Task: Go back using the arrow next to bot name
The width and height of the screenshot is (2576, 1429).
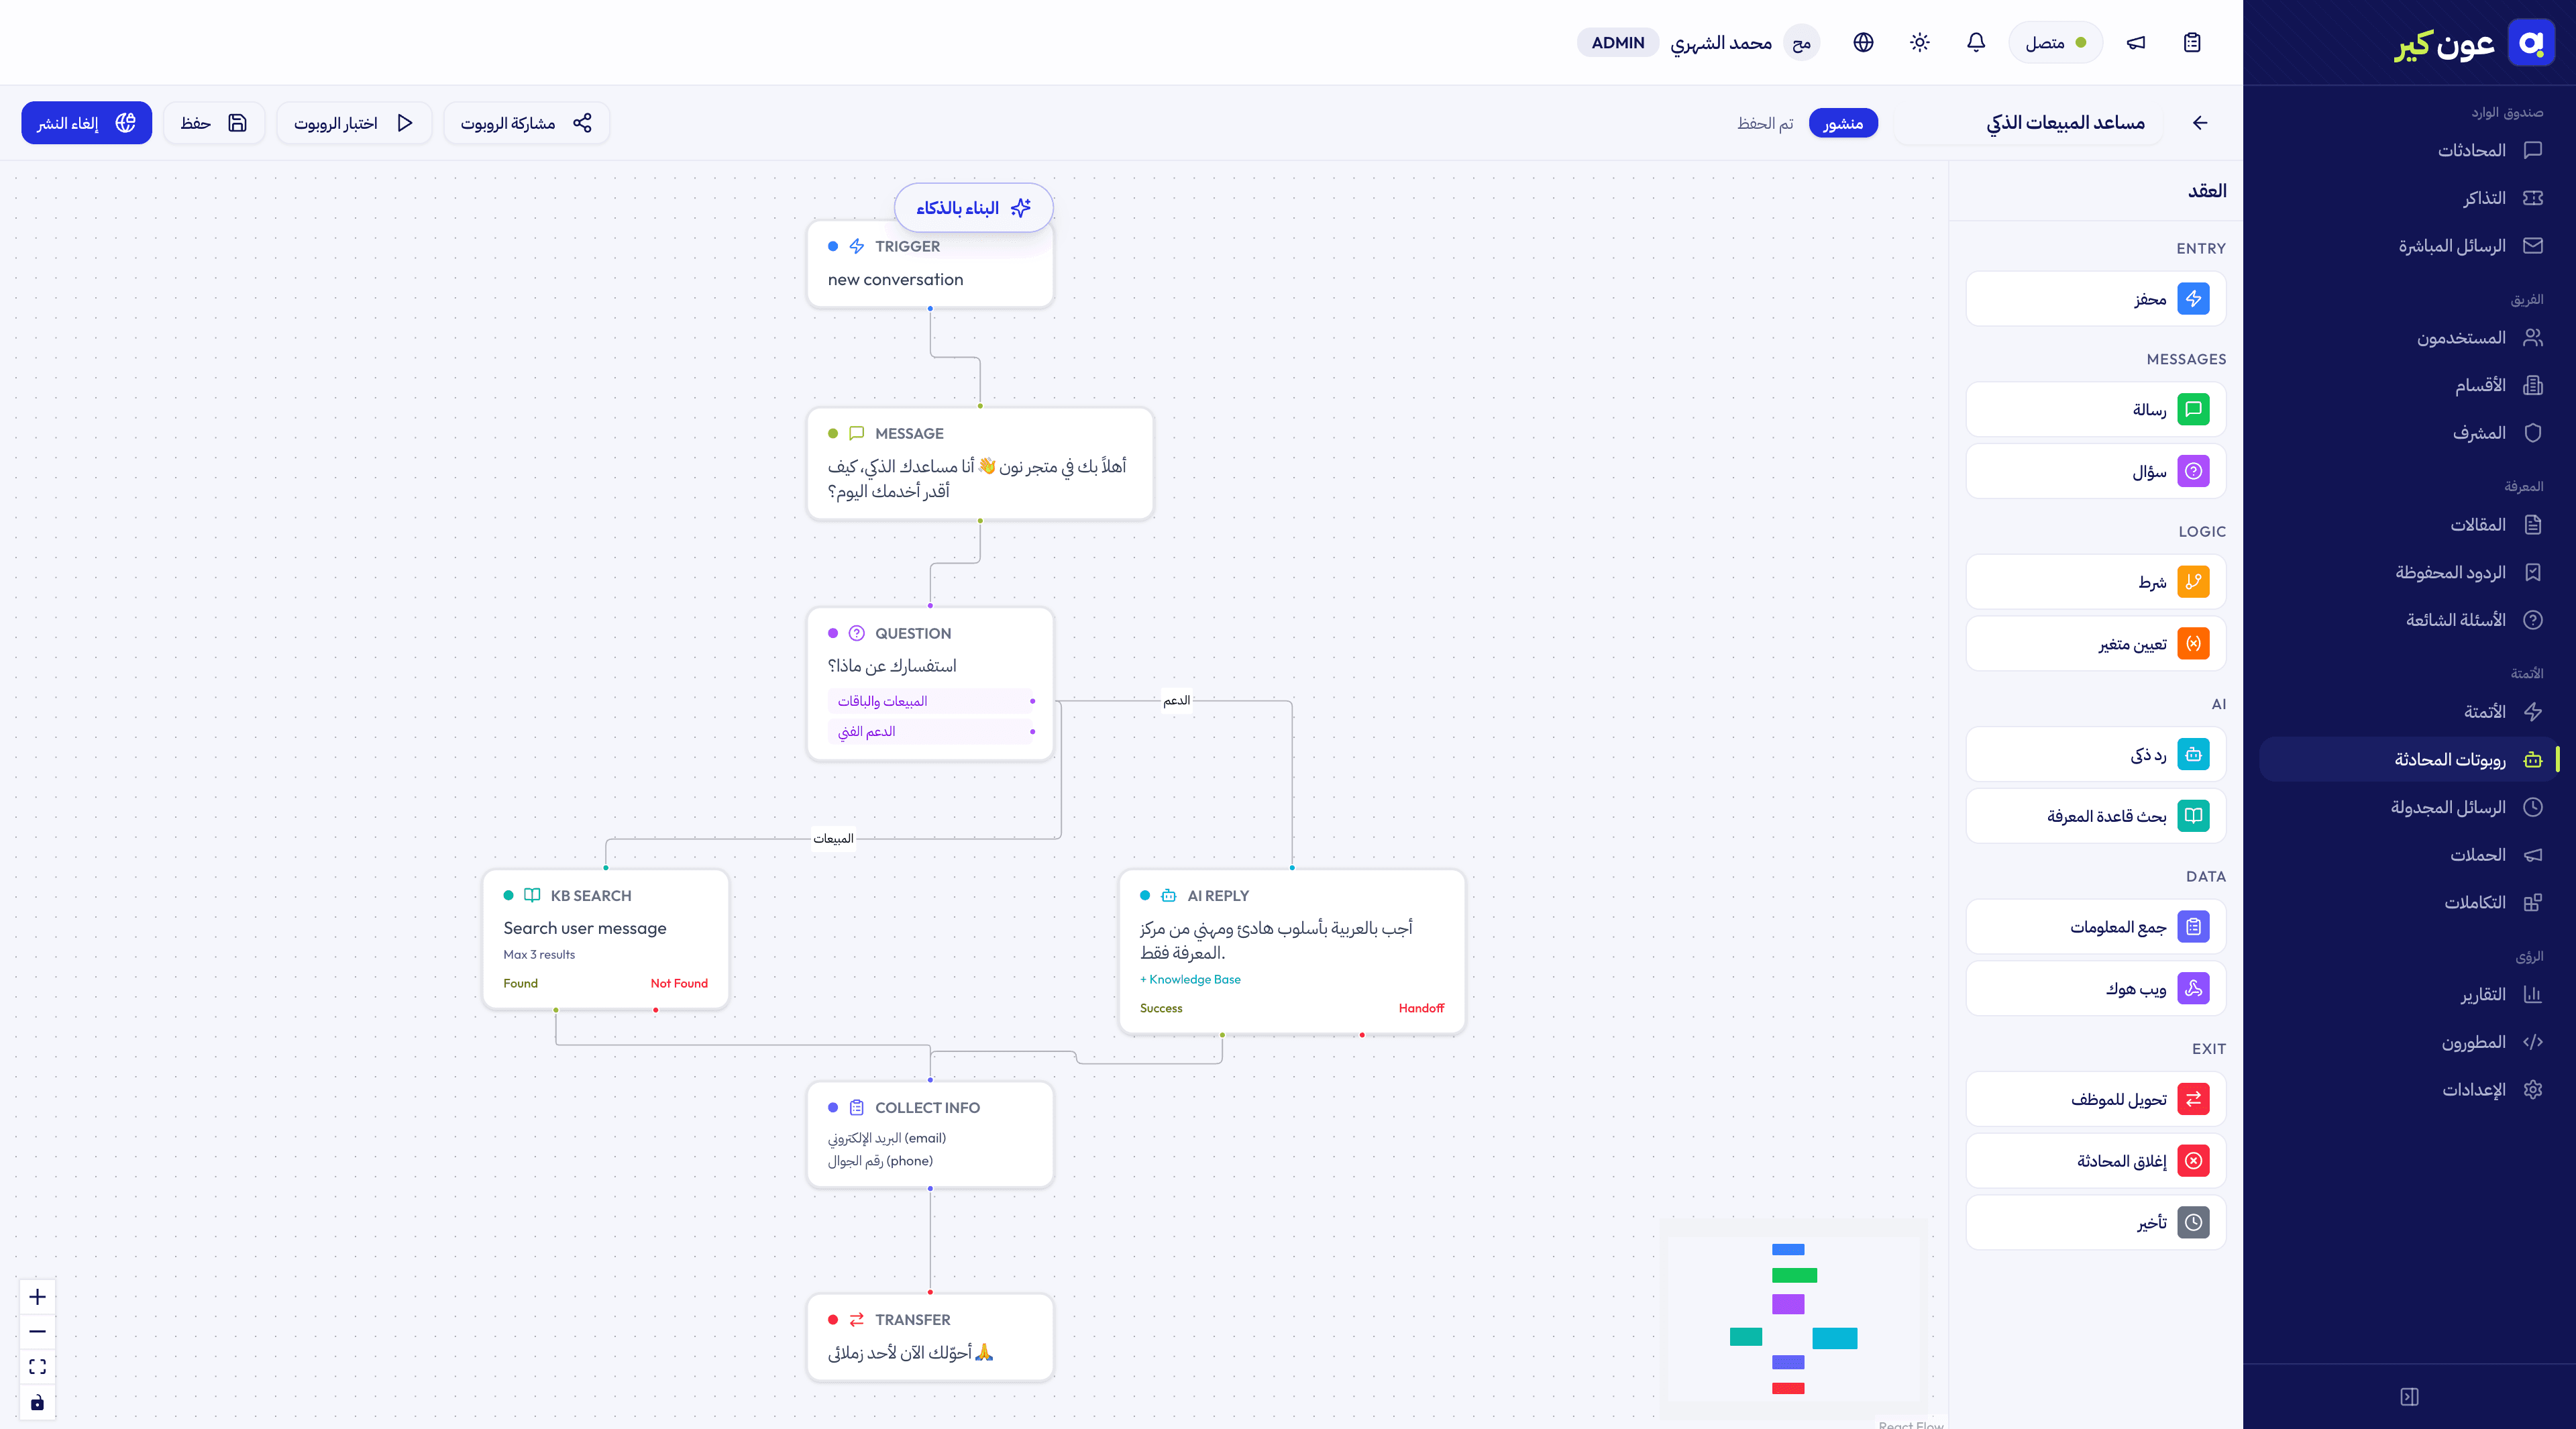Action: click(2200, 122)
